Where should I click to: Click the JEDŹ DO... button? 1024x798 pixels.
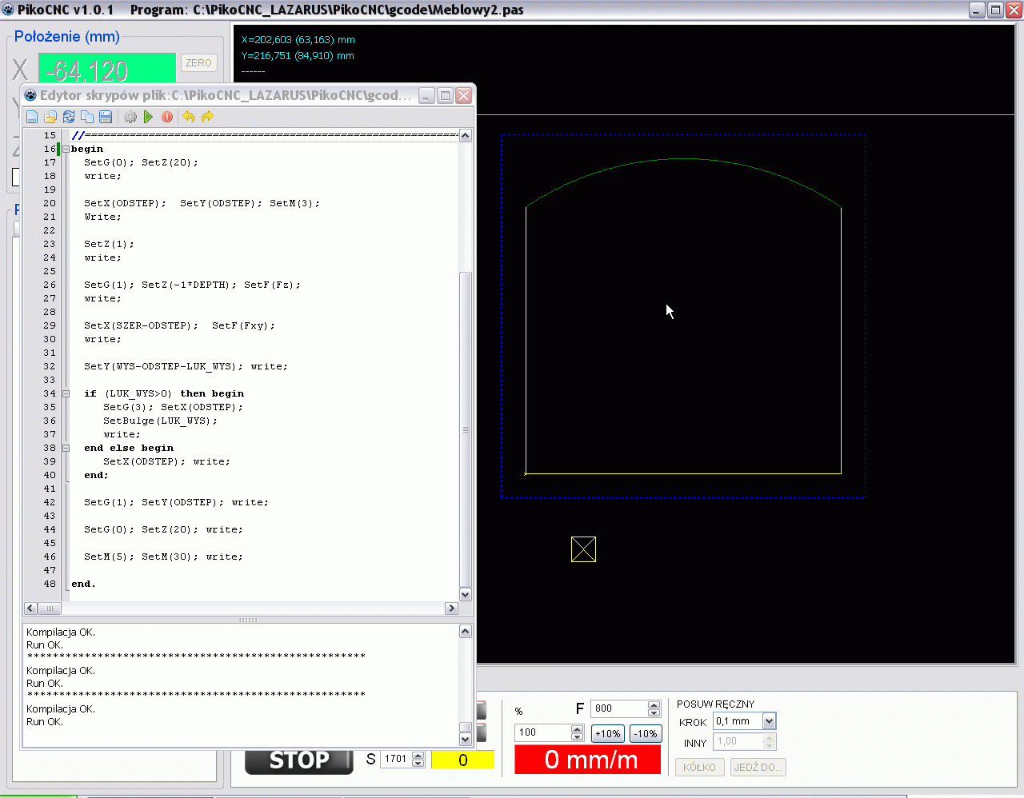pos(758,767)
